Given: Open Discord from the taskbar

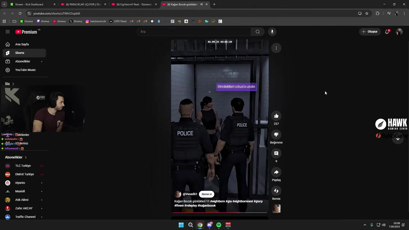Looking at the screenshot, I should [x=209, y=225].
